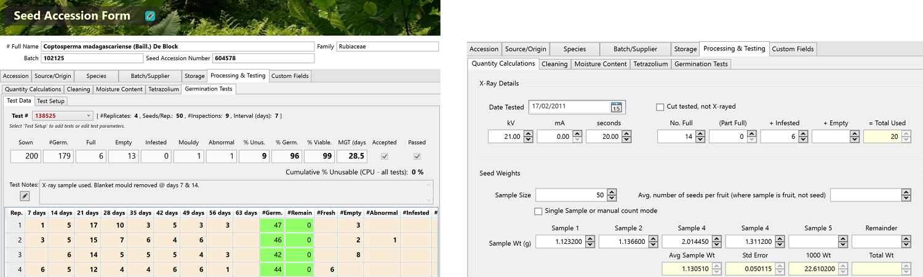
Task: Click the + Empty stepper arrows
Action: (856, 137)
